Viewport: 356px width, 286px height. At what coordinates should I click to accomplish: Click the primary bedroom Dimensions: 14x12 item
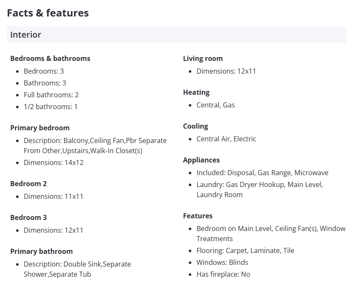click(x=53, y=162)
